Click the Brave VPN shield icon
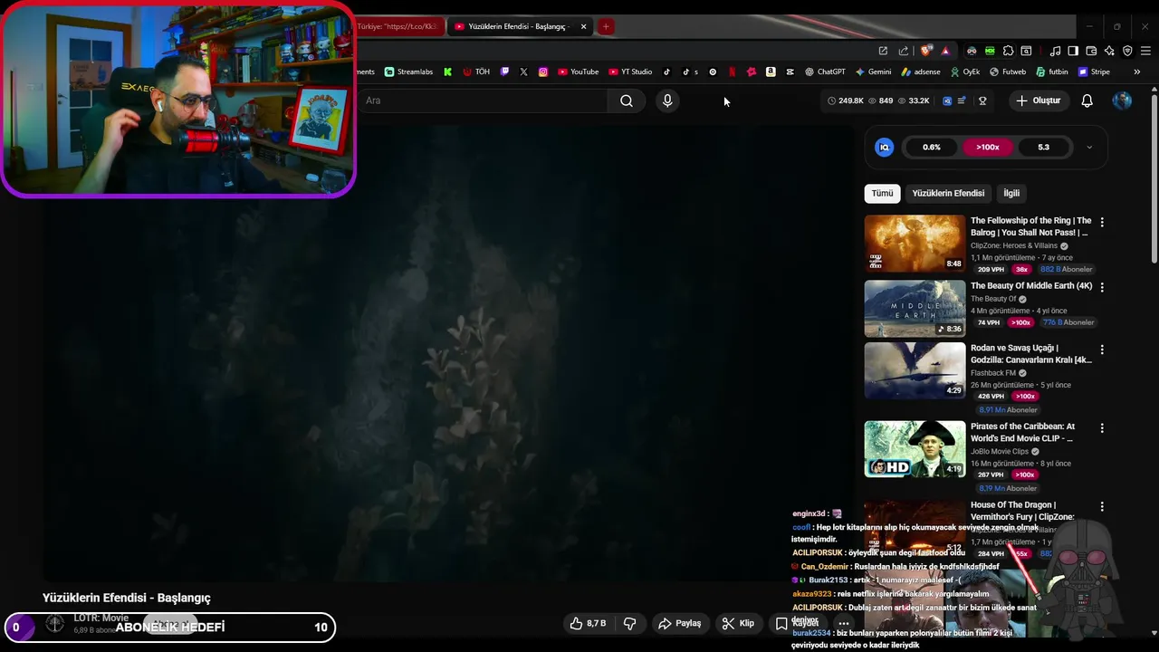Image resolution: width=1159 pixels, height=652 pixels. tap(1127, 51)
